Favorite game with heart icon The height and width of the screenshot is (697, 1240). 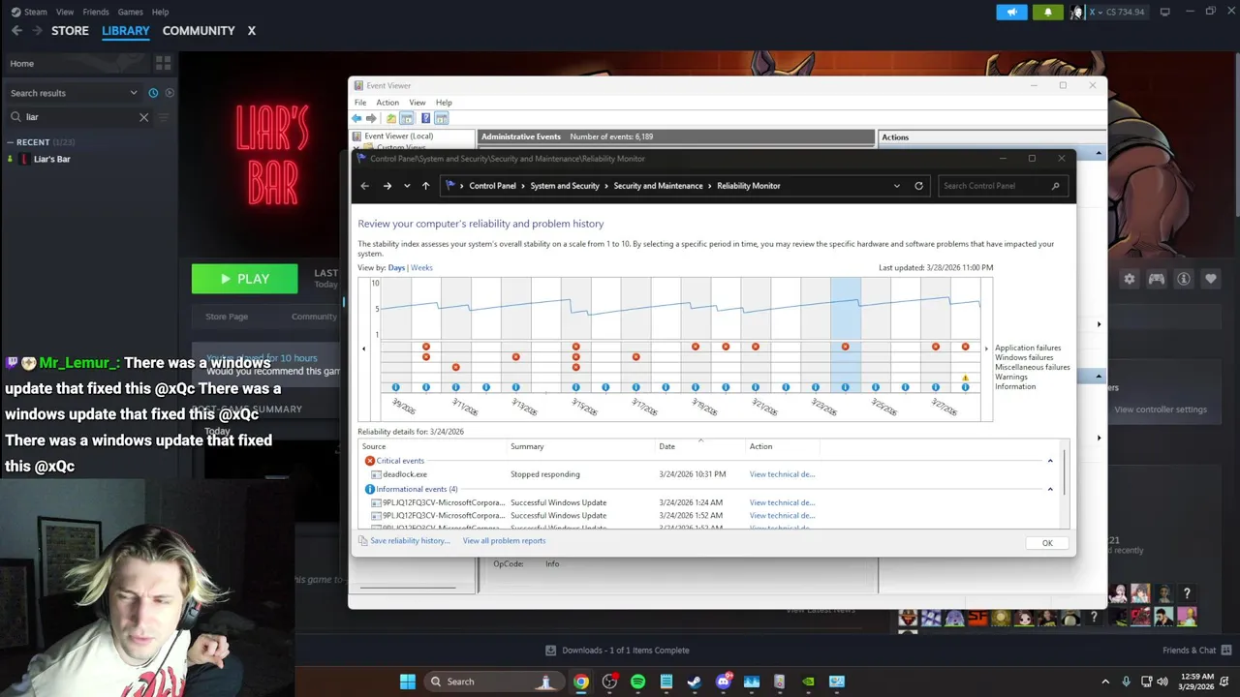coord(1210,279)
